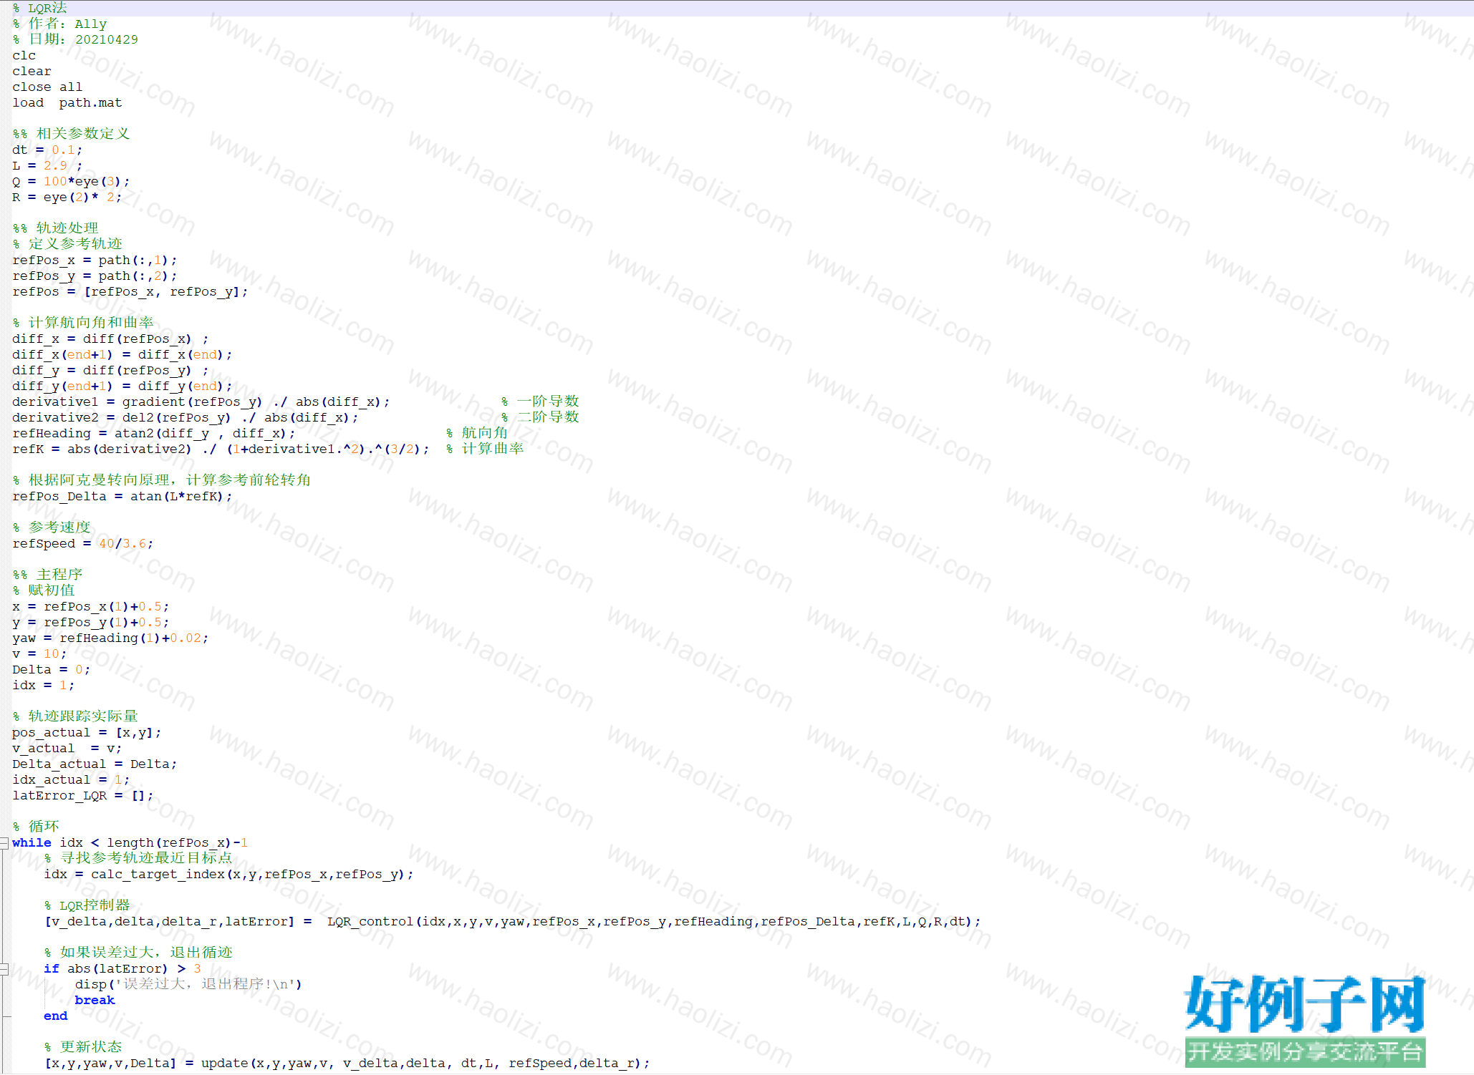The width and height of the screenshot is (1474, 1075).
Task: Click the '% 计算航向角和曲率' comment
Action: point(83,323)
